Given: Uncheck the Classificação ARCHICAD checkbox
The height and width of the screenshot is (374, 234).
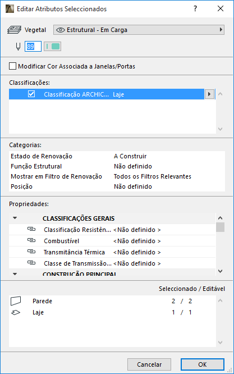Looking at the screenshot, I should click(x=31, y=94).
